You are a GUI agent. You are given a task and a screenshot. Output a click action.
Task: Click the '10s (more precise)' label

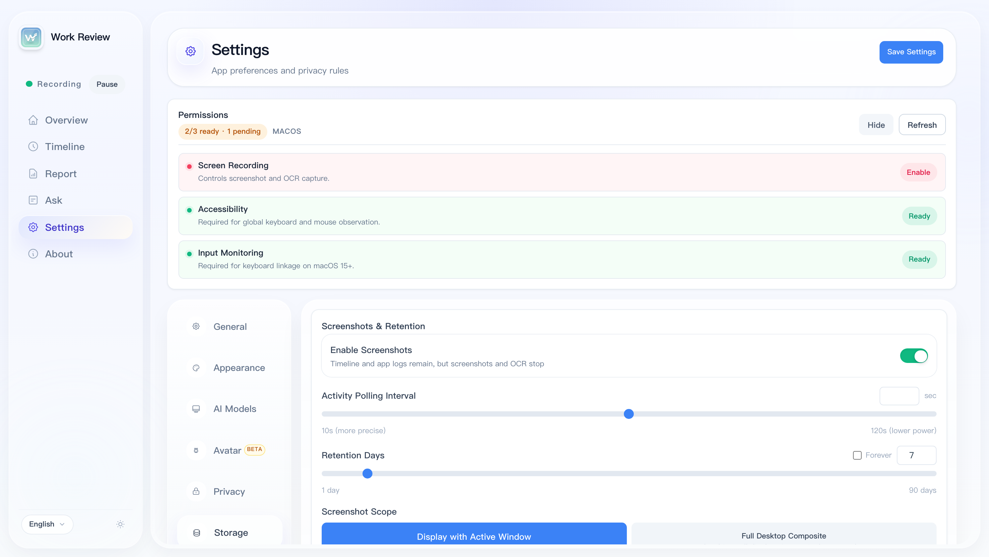pos(353,430)
